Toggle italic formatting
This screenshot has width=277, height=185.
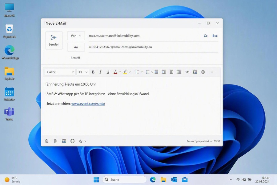click(x=100, y=72)
